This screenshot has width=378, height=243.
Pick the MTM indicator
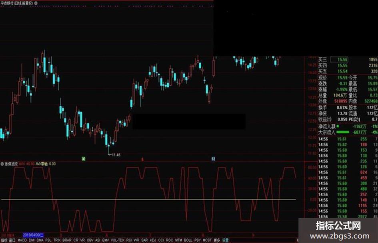pos(178,240)
